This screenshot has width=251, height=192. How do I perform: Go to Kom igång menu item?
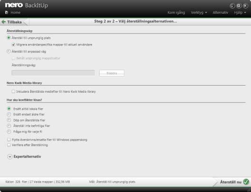[176, 13]
